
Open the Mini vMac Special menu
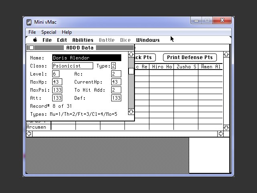click(x=49, y=32)
